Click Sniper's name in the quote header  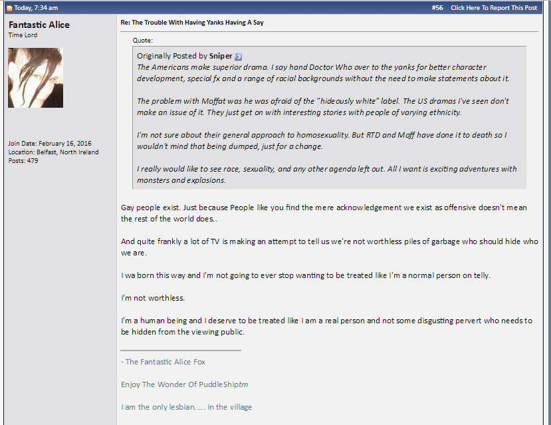coord(221,56)
